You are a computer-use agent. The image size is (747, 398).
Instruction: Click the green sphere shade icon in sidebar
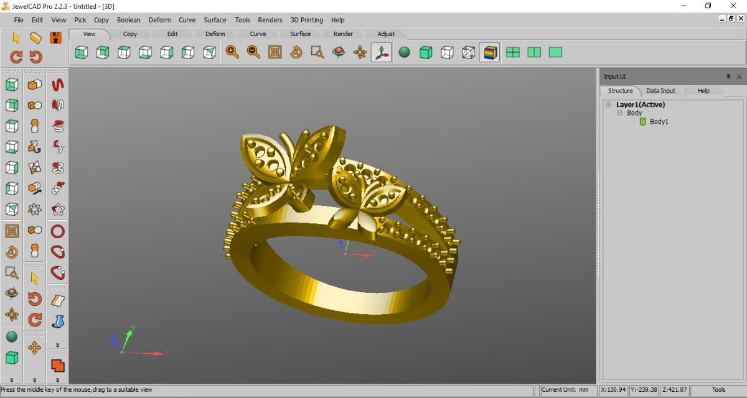click(x=11, y=336)
